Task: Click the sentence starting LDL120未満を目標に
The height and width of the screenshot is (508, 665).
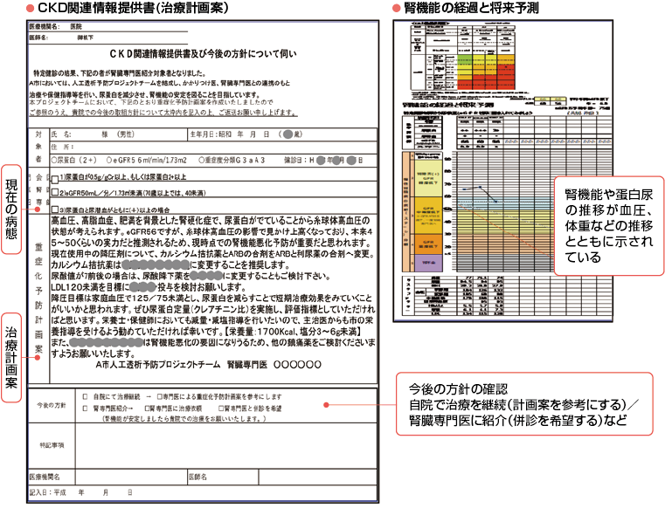Action: (x=149, y=287)
